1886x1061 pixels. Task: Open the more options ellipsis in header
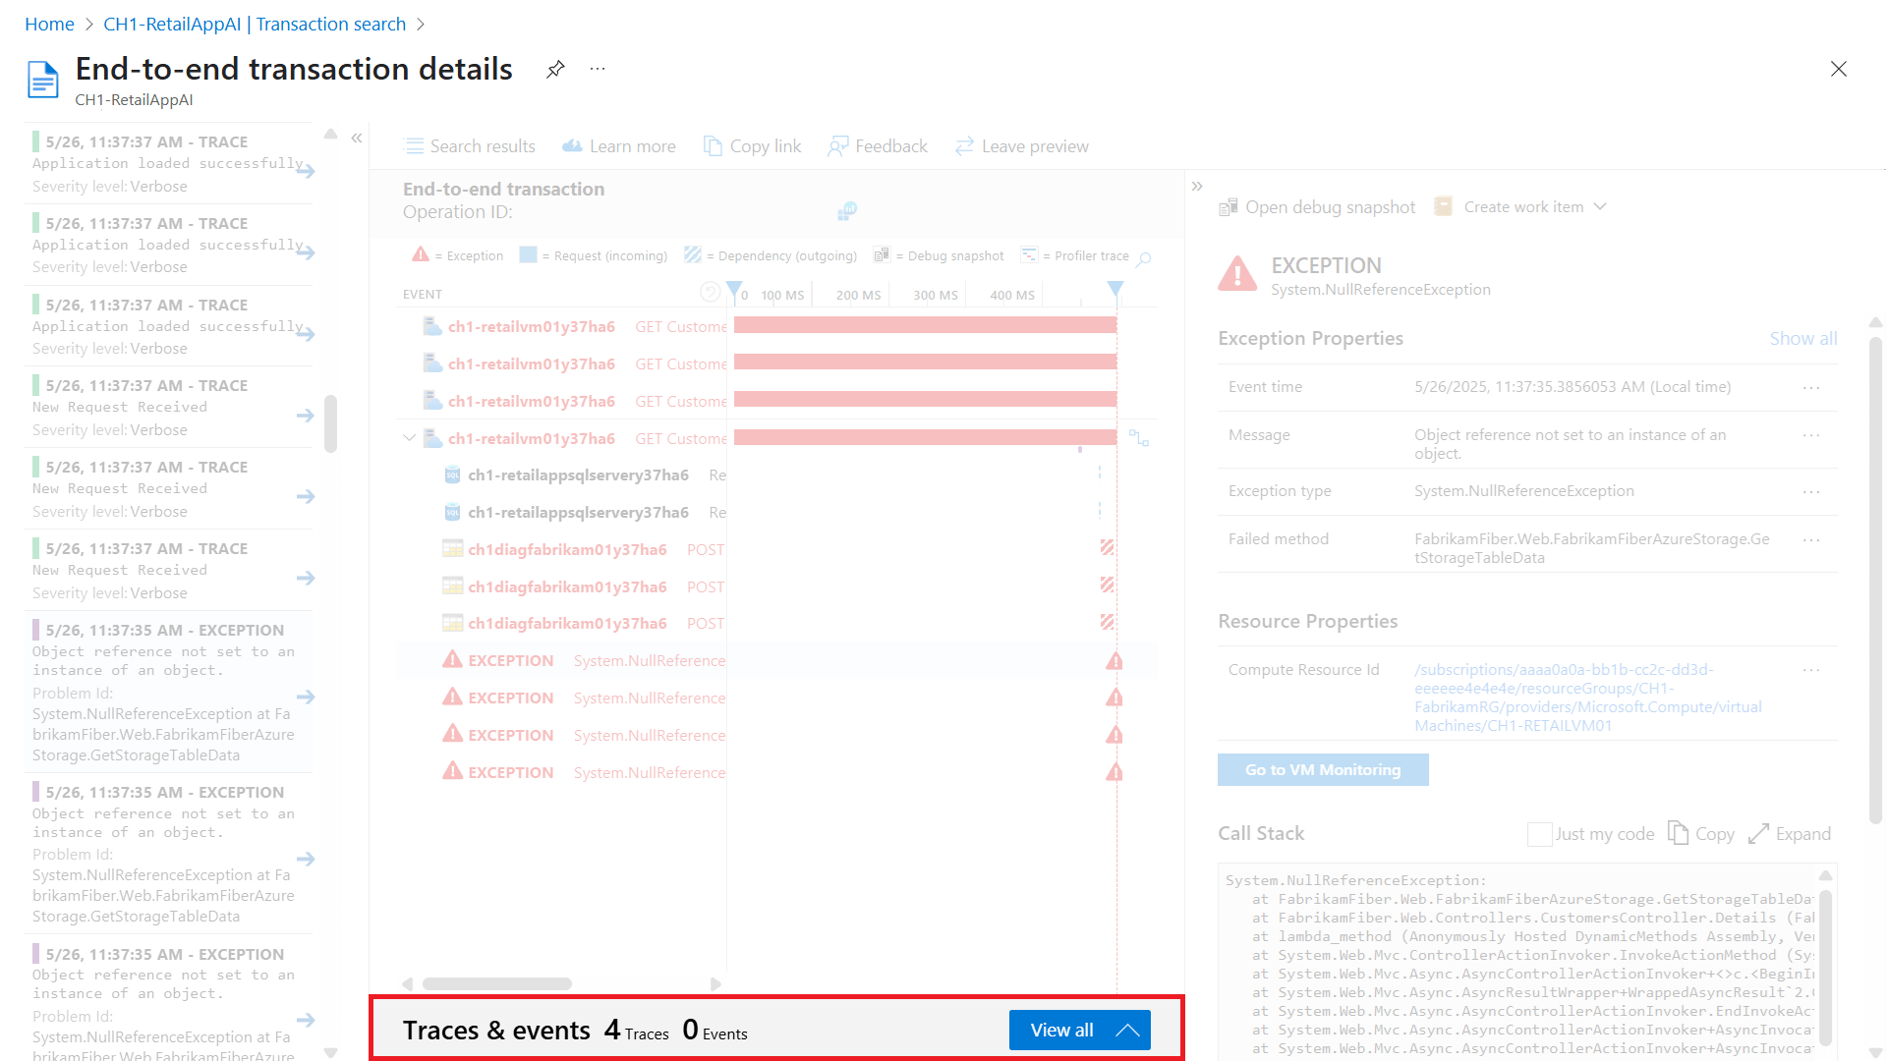coord(598,69)
